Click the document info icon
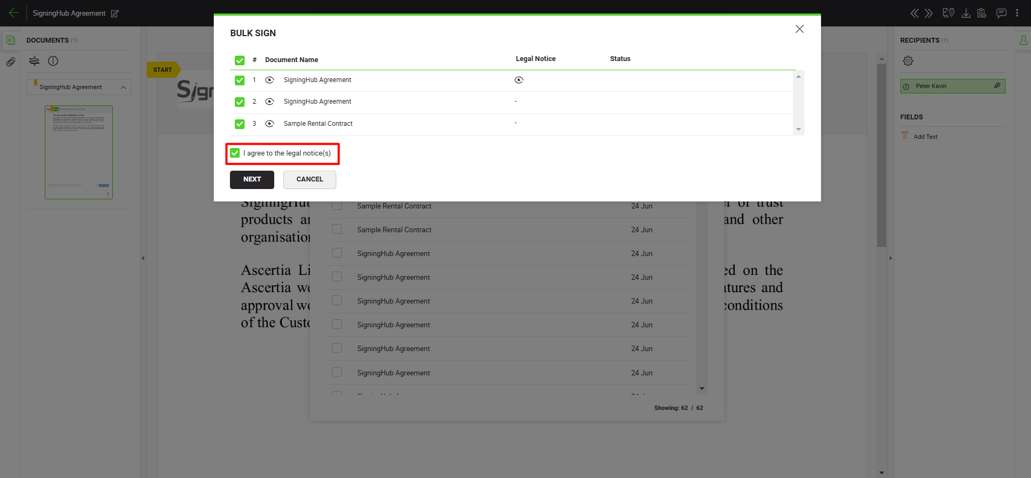The width and height of the screenshot is (1031, 478). tap(53, 61)
